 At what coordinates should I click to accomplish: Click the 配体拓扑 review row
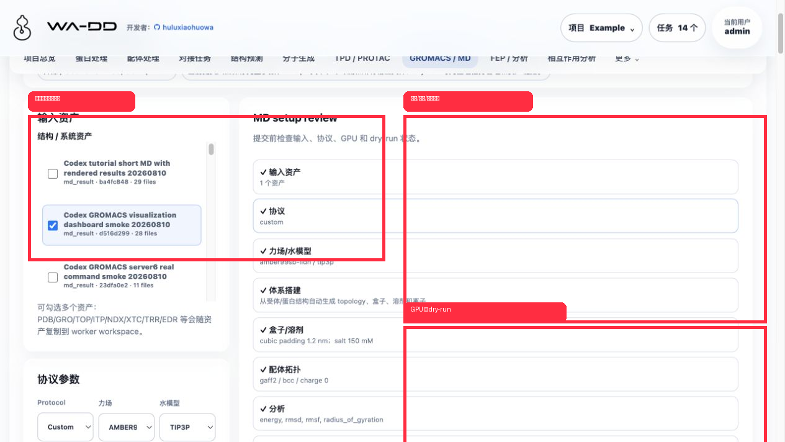tap(496, 374)
